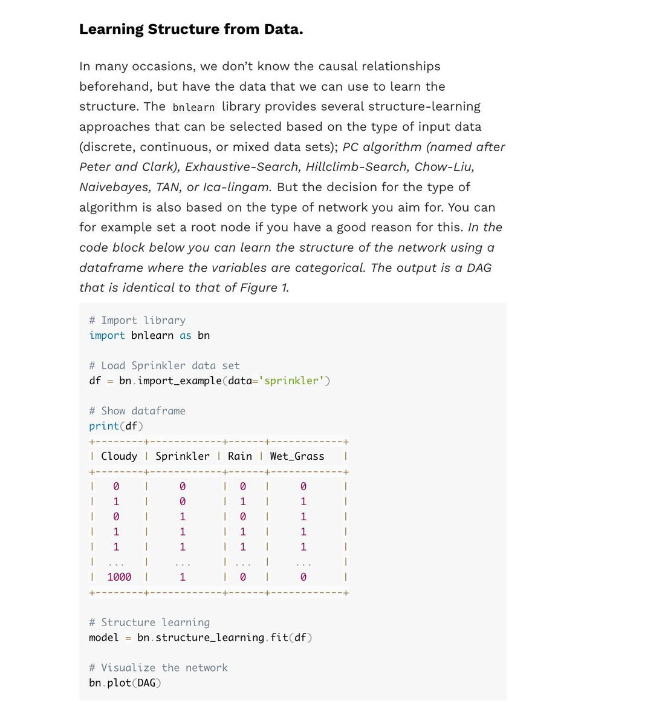Click the '# Import library' comment
Viewport: 665px width, 726px height.
pyautogui.click(x=137, y=320)
